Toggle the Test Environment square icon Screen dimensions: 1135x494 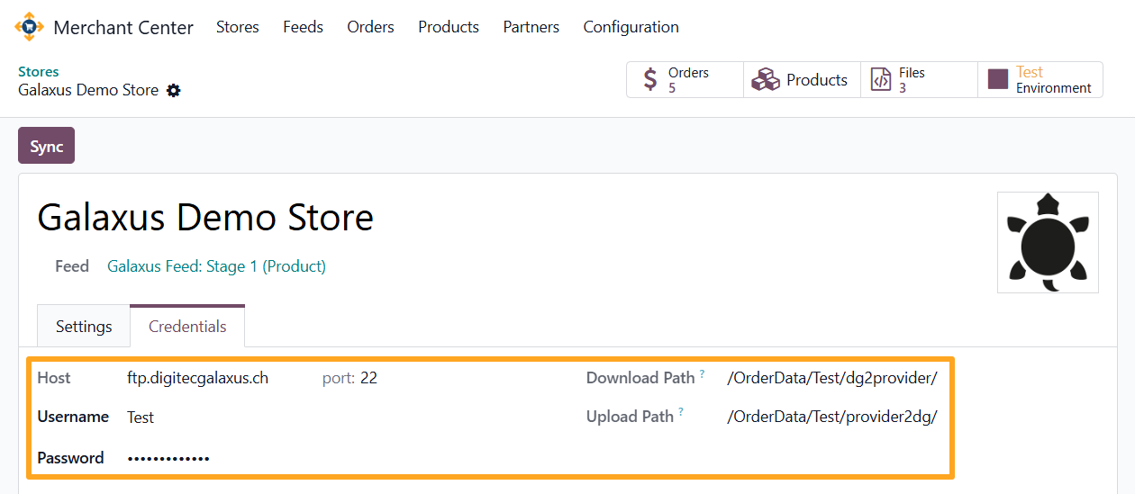click(997, 79)
